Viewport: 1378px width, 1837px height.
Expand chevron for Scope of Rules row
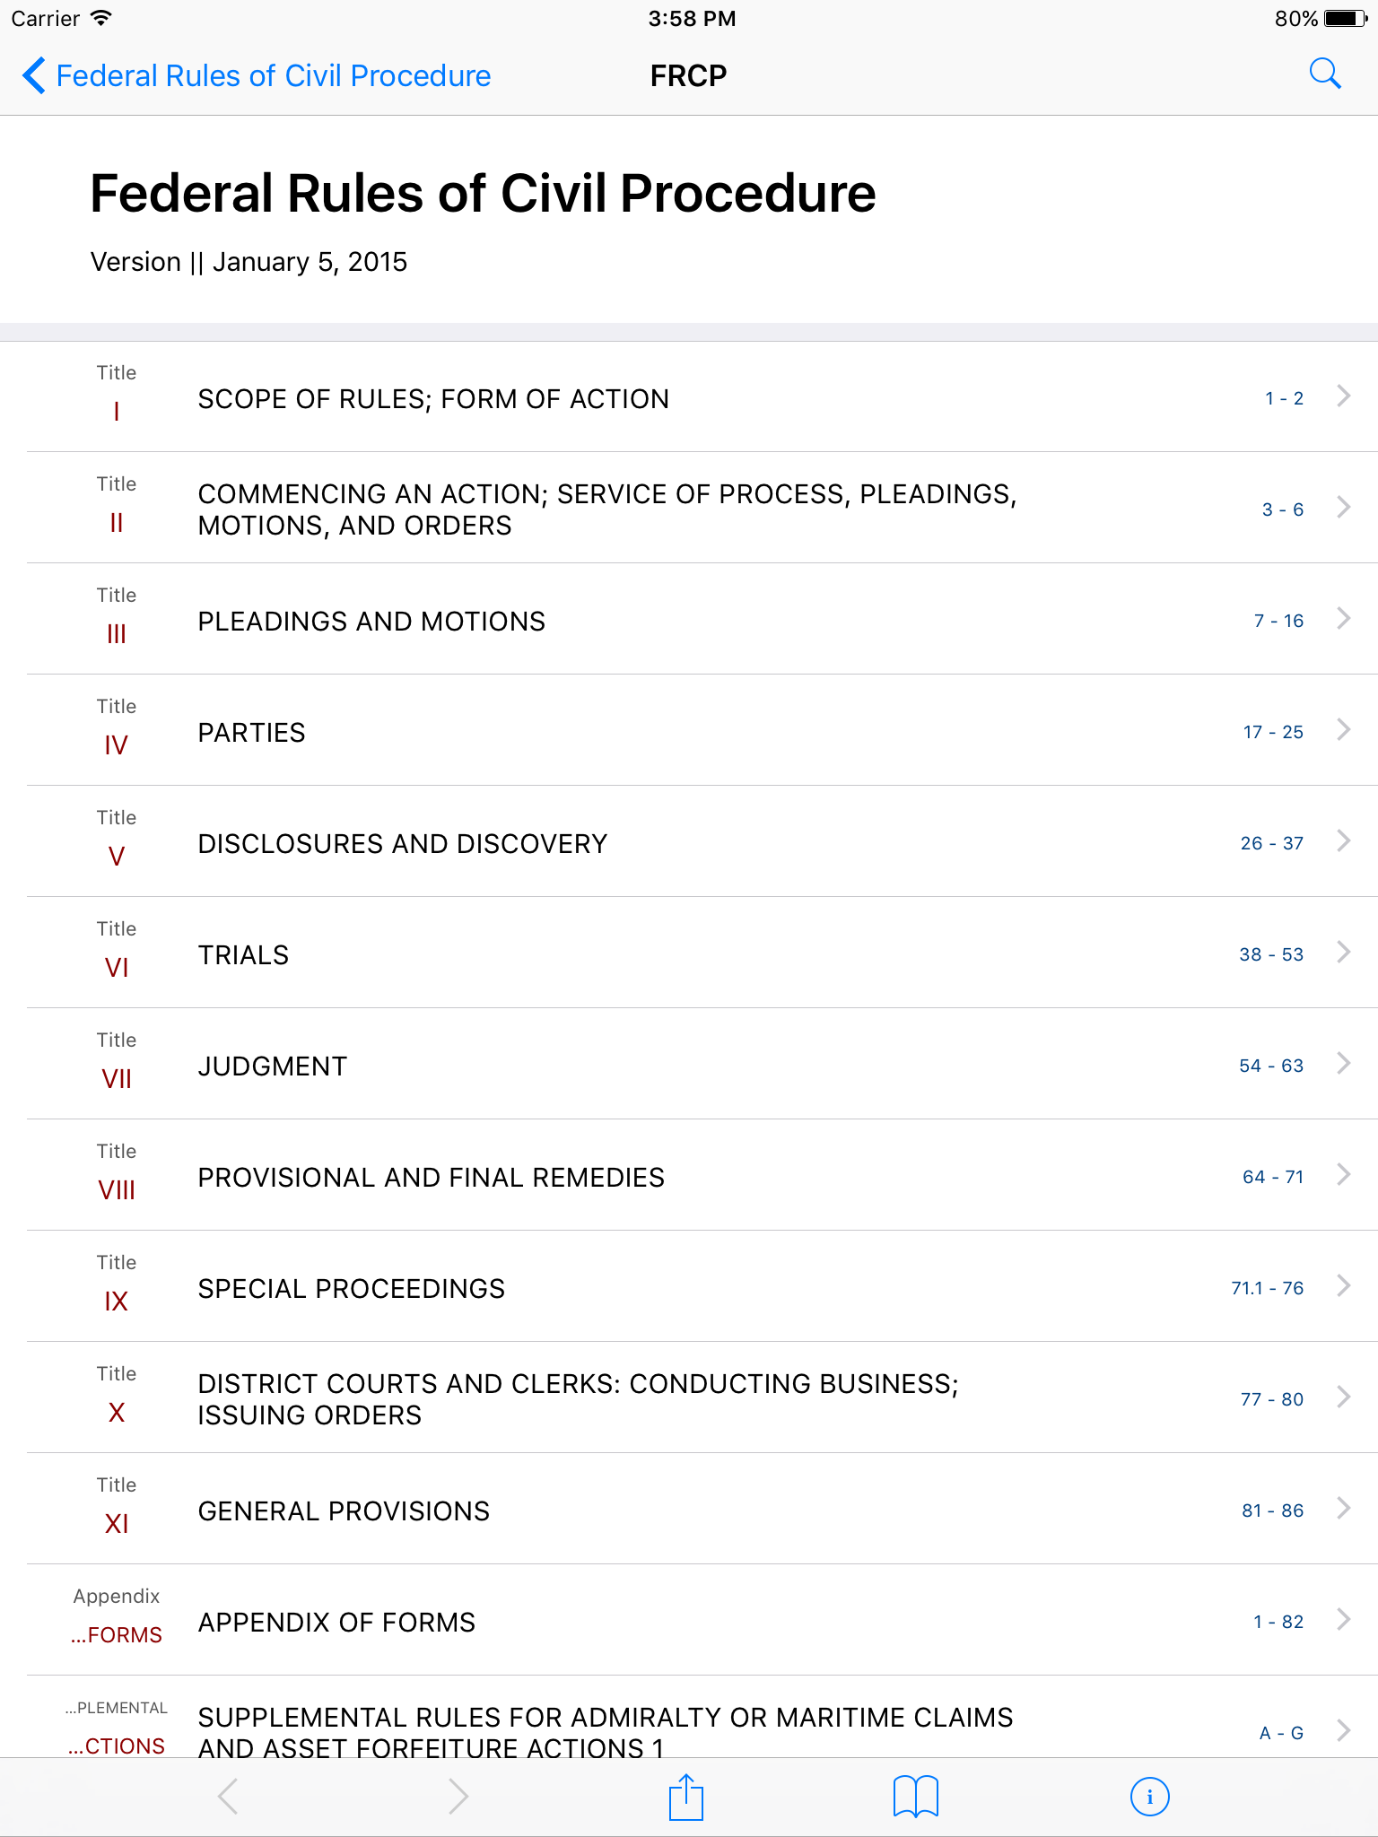point(1343,396)
